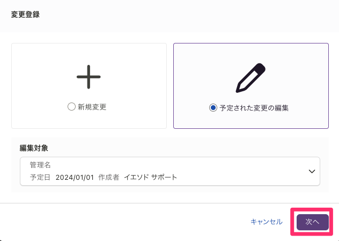Click the 次へ button
The width and height of the screenshot is (339, 241).
coord(312,222)
